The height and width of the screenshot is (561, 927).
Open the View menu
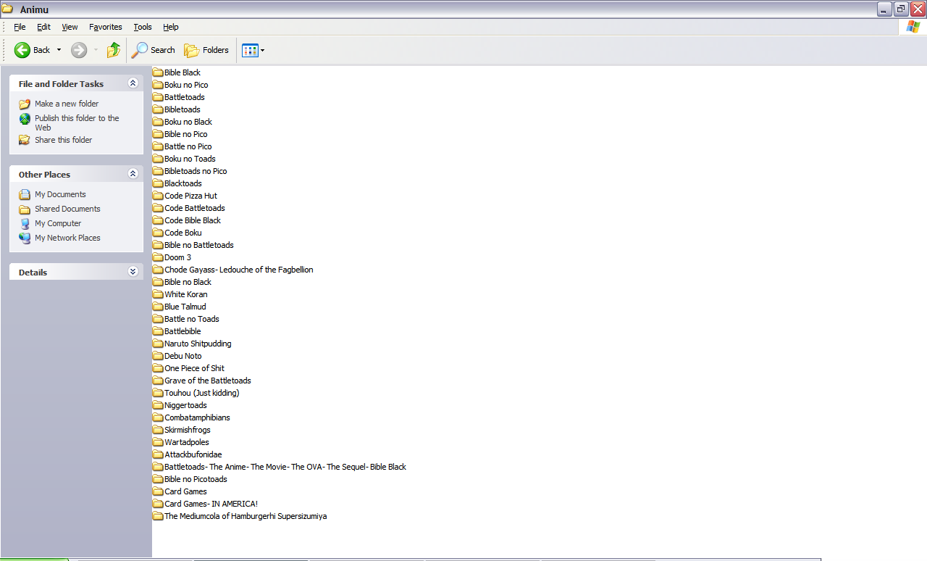[x=70, y=27]
